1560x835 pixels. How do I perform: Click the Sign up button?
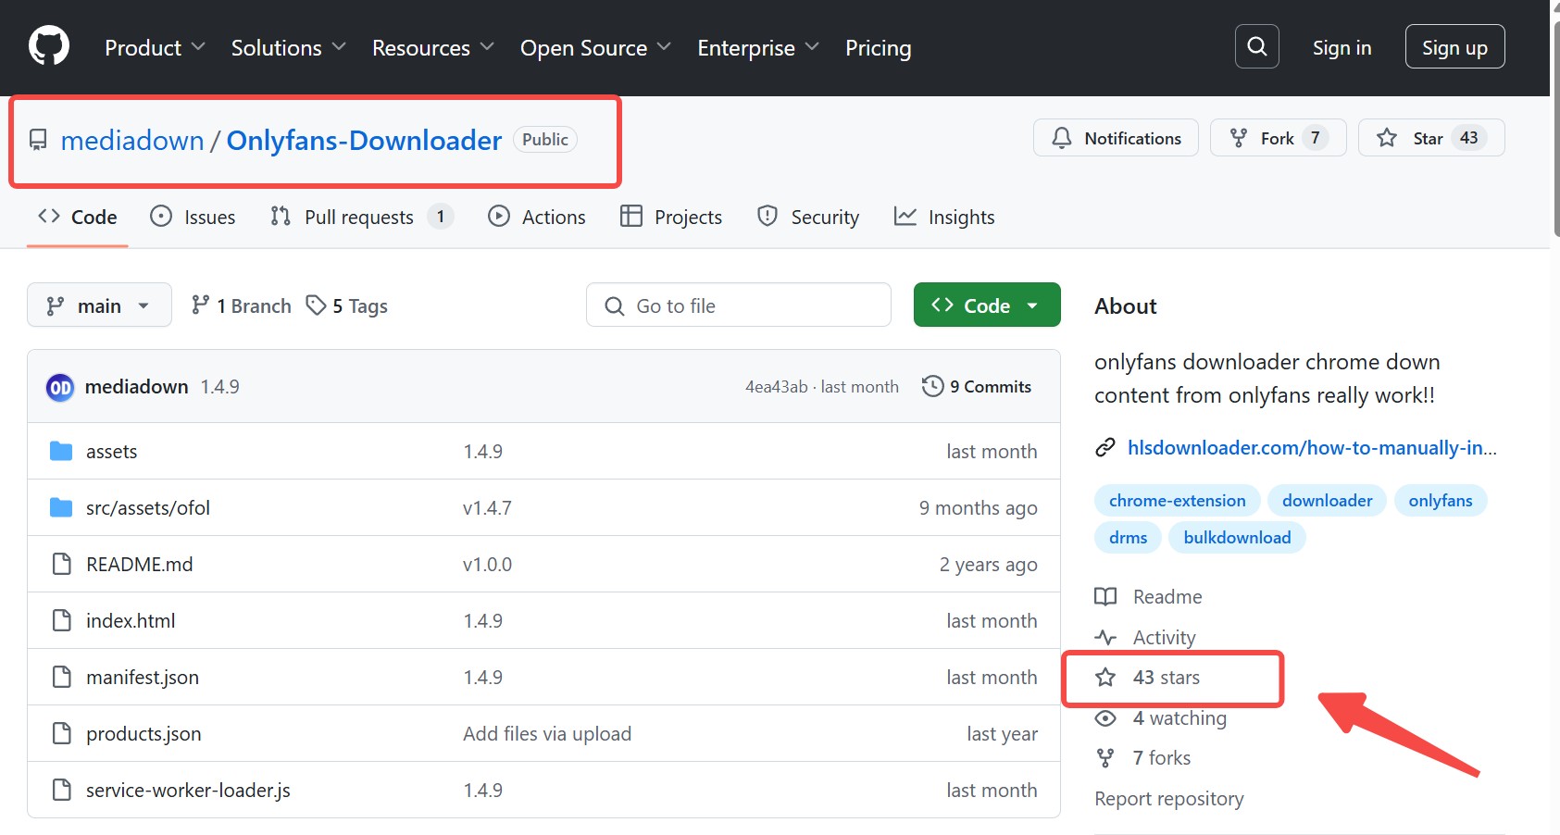point(1454,46)
